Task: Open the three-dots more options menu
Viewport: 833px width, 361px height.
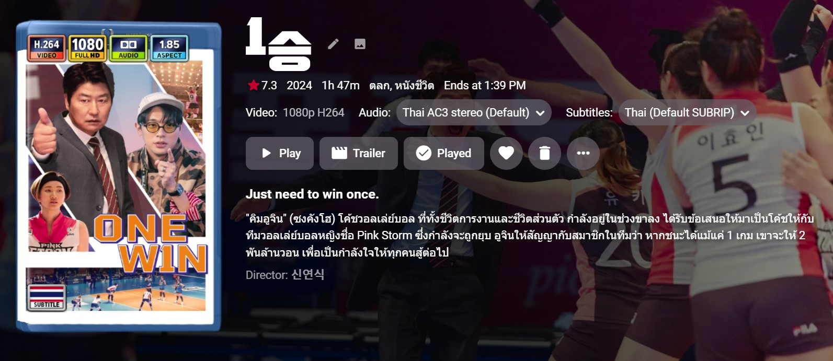Action: point(583,153)
